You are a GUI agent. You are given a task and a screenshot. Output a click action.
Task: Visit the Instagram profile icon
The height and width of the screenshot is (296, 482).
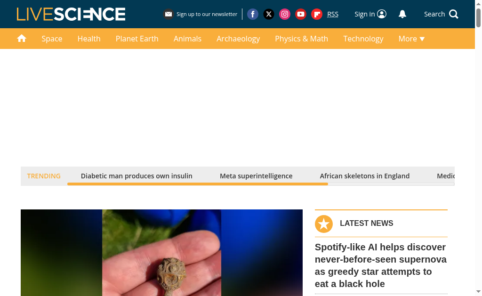point(285,14)
